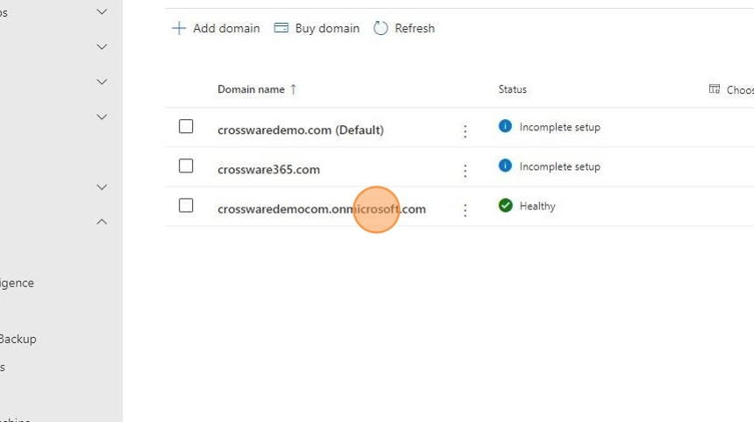Click Buy domain label text
Viewport: 754px width, 422px height.
(x=328, y=28)
